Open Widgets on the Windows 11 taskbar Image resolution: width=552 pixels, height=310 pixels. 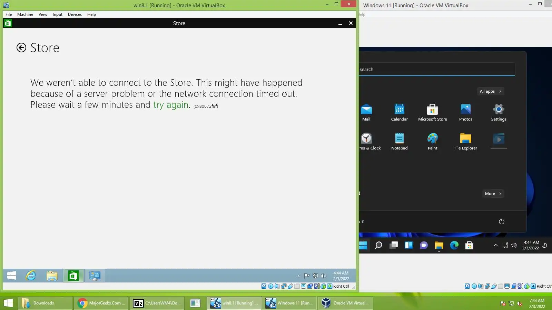(409, 245)
